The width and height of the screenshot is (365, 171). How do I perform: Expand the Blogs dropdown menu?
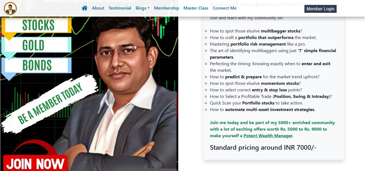pos(143,8)
